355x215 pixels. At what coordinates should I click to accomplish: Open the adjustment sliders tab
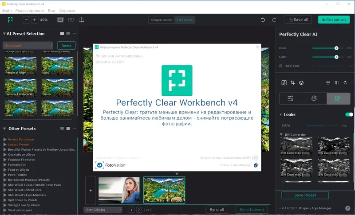(291, 98)
